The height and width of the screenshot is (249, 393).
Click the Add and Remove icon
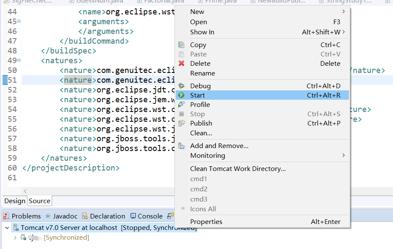[x=181, y=146]
